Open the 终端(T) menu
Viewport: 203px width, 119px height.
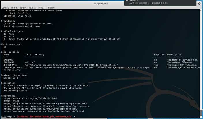pos(42,8)
